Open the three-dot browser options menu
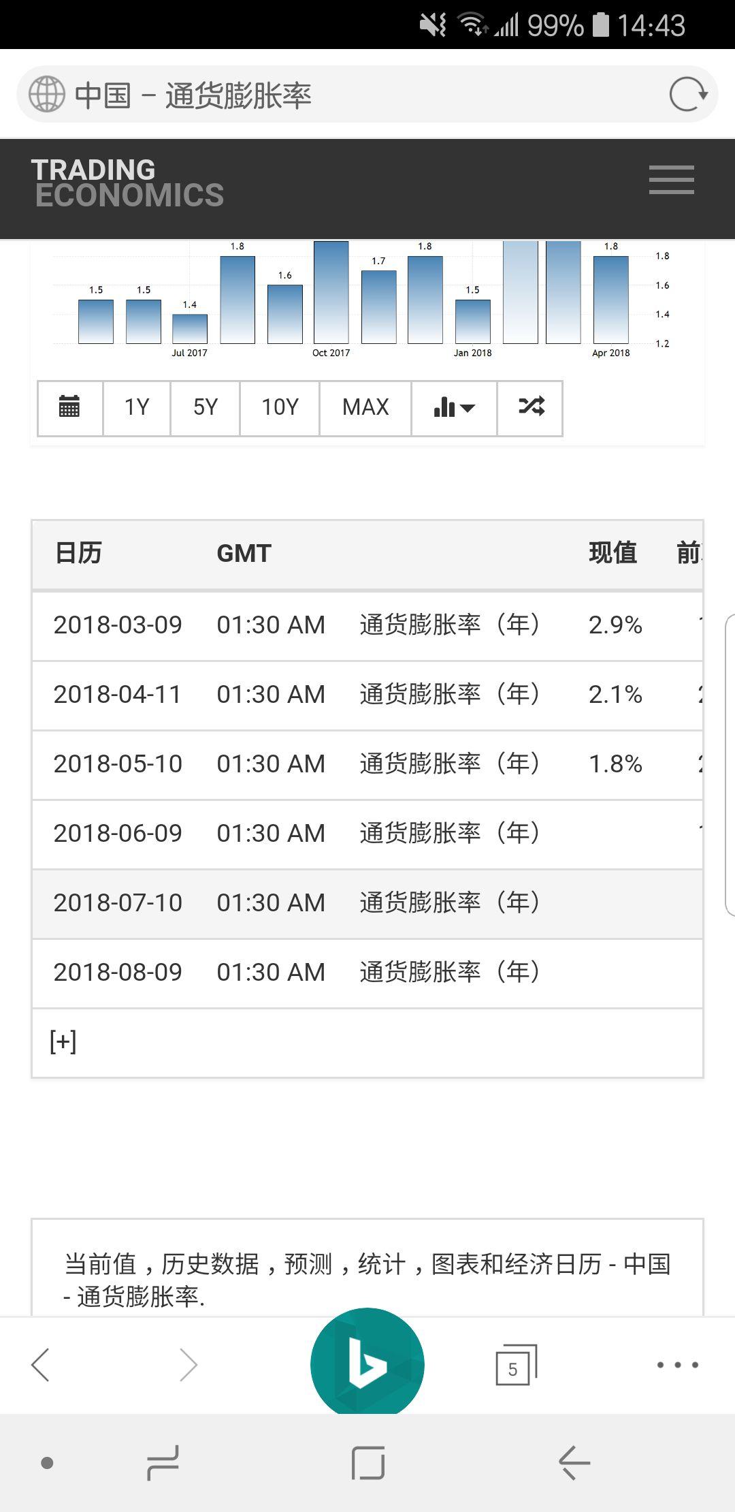Screen dimensions: 735x1512 pos(677,1364)
